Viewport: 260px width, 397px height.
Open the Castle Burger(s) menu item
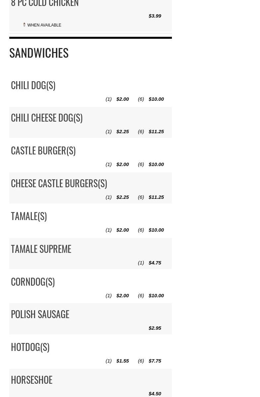coord(43,151)
